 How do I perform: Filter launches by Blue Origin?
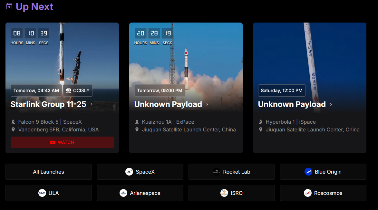coord(323,172)
